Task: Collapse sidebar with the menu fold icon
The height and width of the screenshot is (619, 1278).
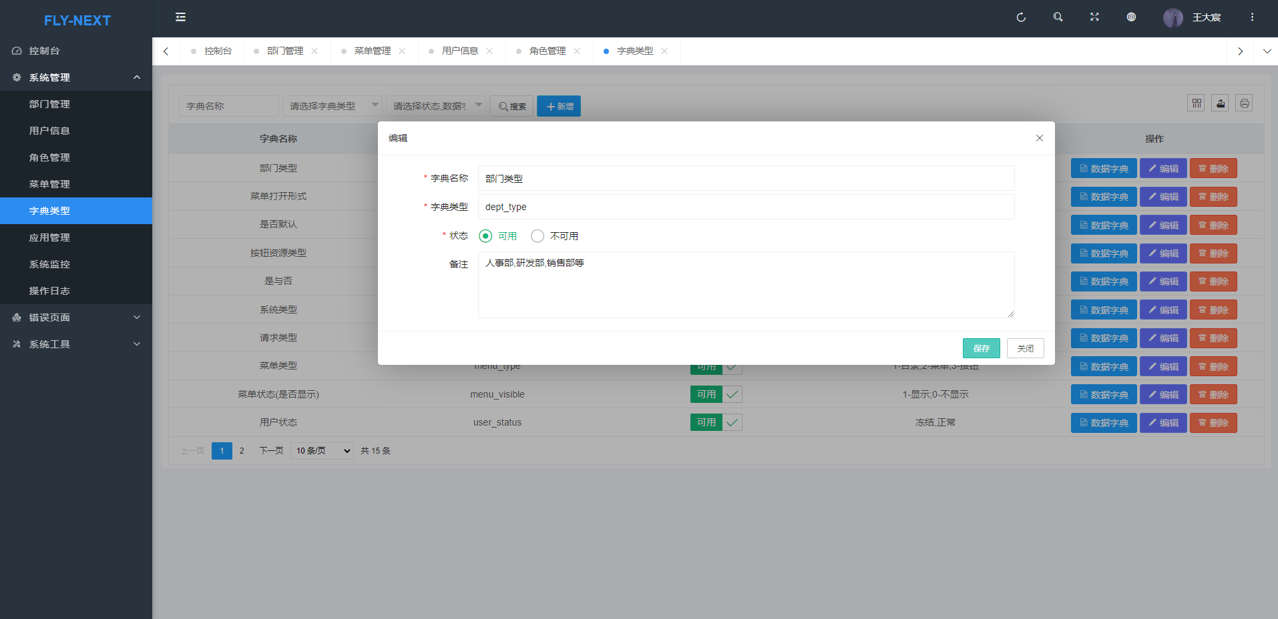Action: [180, 17]
